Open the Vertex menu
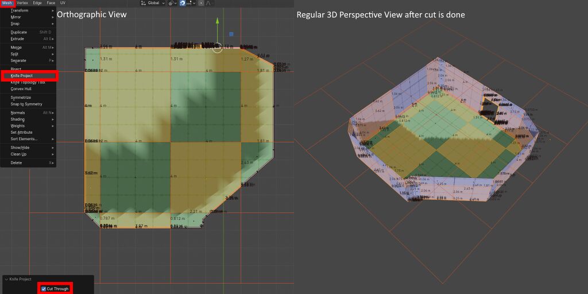Image resolution: width=588 pixels, height=294 pixels. (x=22, y=3)
